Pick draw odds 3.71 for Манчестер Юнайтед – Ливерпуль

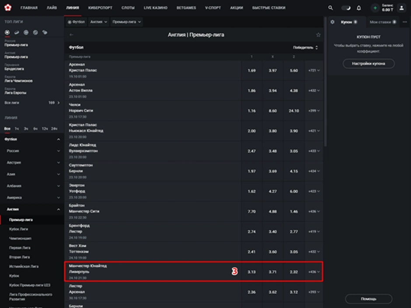(x=272, y=272)
